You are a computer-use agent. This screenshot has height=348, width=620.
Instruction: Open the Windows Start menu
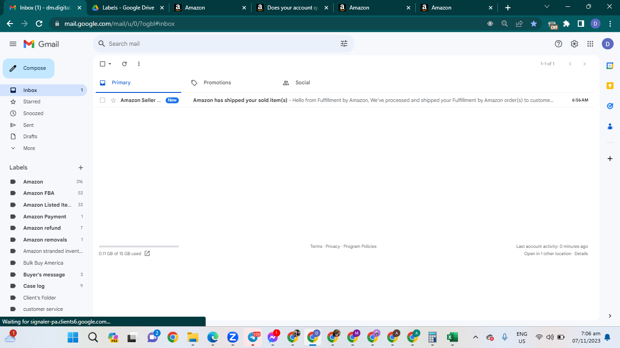click(x=73, y=337)
